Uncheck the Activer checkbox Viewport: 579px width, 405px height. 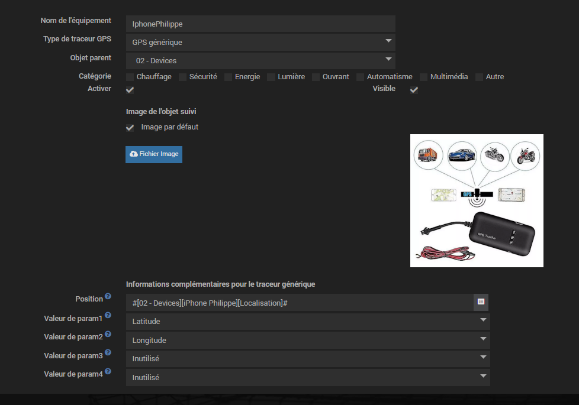tap(130, 90)
